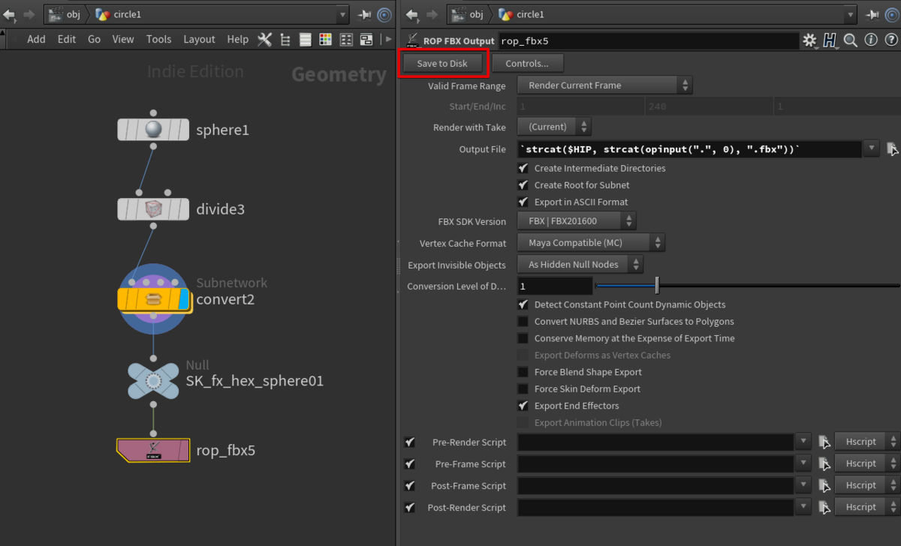Open the Add menu

click(36, 40)
